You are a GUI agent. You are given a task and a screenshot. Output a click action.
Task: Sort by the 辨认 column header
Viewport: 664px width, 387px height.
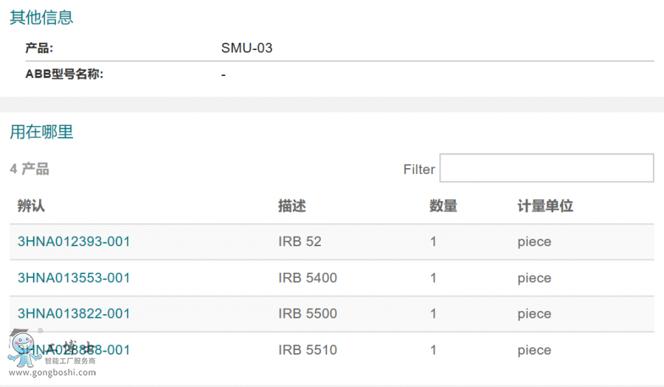click(31, 206)
